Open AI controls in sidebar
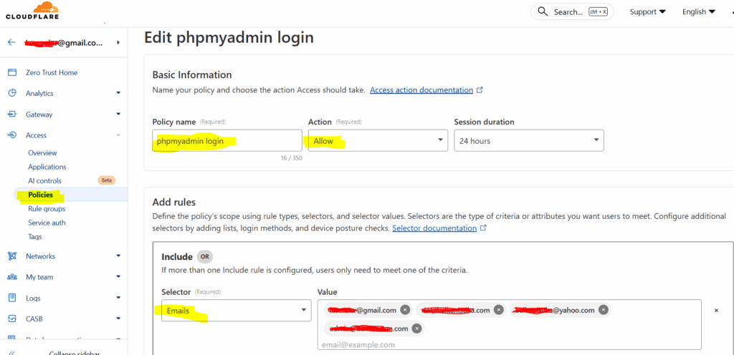Viewport: 734px width, 355px height. [44, 181]
